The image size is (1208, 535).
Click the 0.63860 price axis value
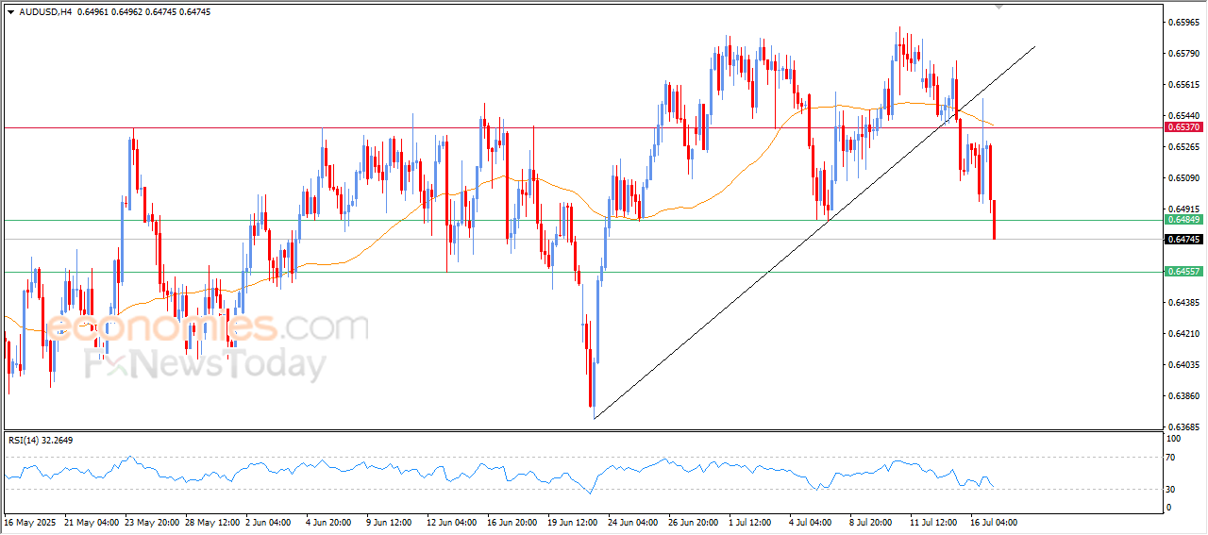[x=1184, y=395]
